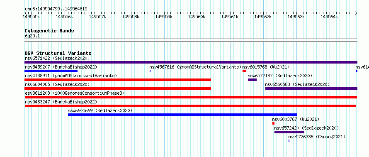Click the 149564k ruler tick label

[330, 17]
